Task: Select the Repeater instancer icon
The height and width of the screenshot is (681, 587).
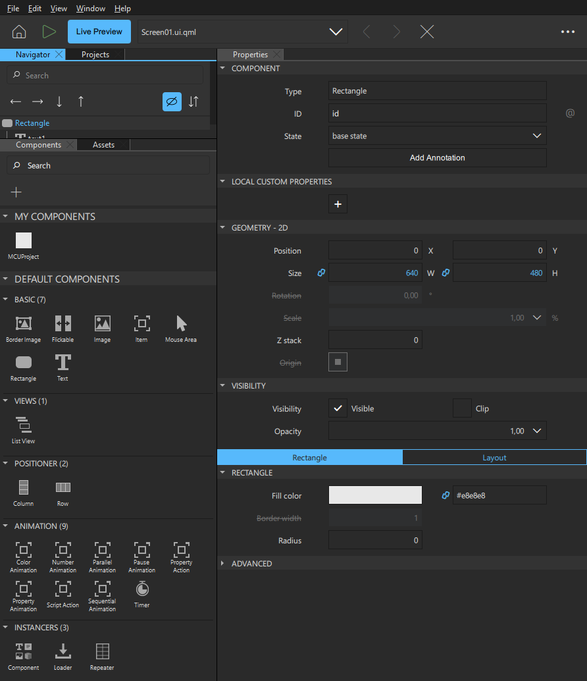Action: coord(102,651)
